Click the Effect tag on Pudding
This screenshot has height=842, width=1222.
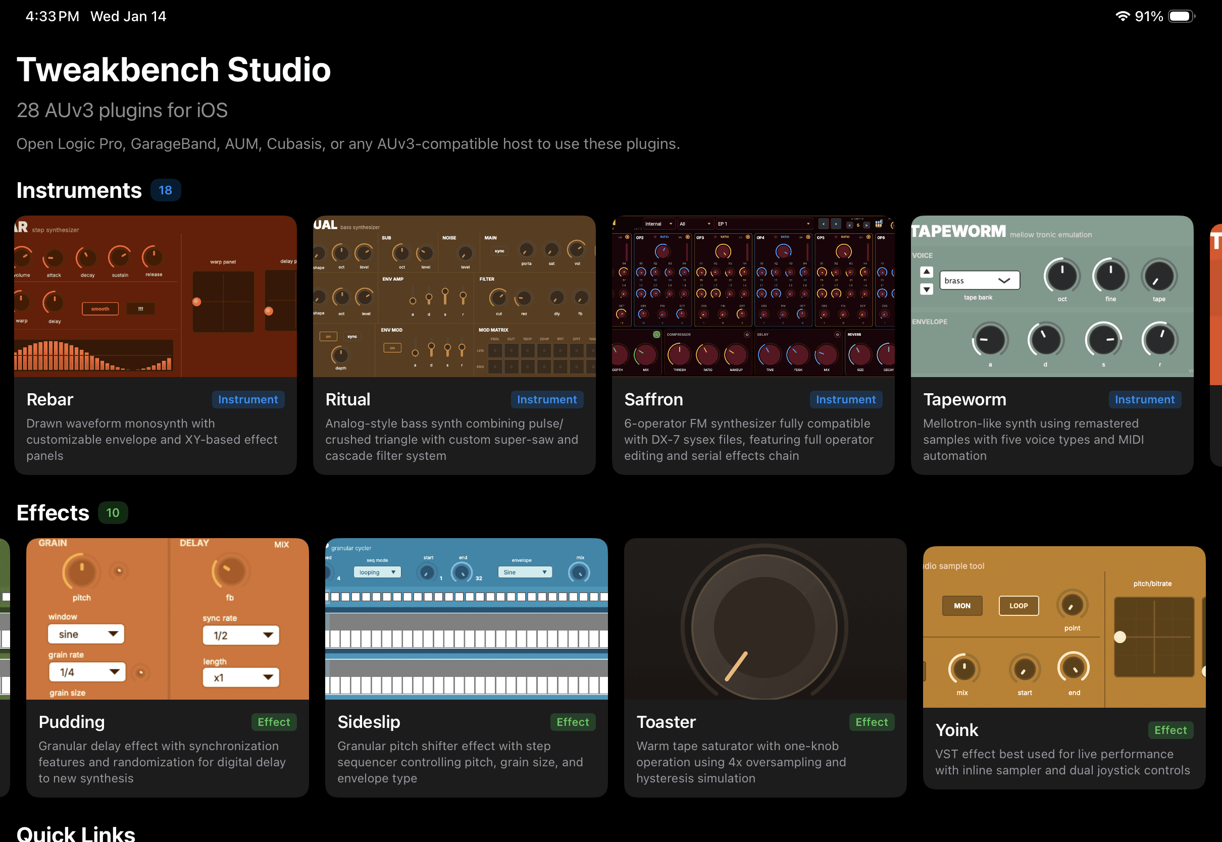coord(273,722)
